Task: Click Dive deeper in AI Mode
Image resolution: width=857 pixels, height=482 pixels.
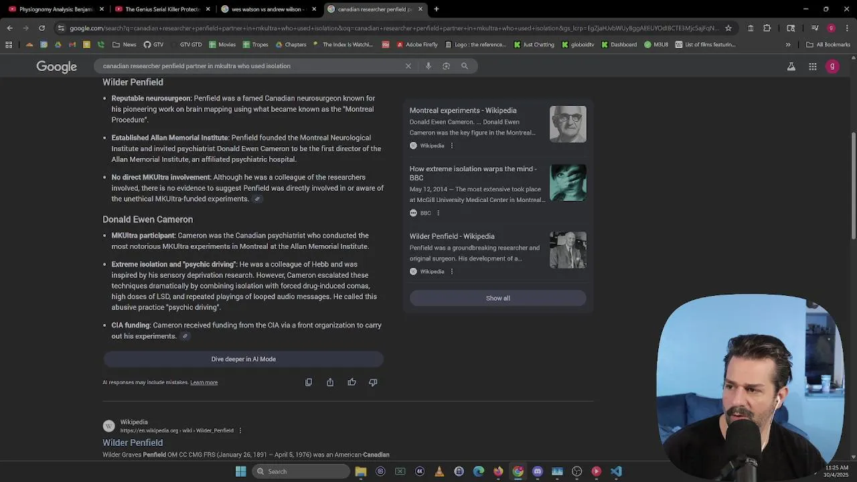Action: point(244,359)
